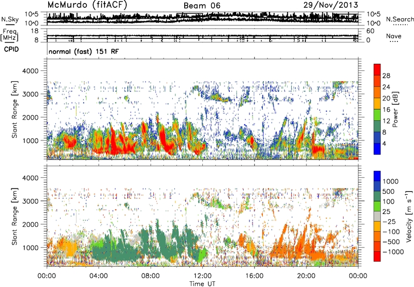The height and width of the screenshot is (287, 414).
Task: Click the 4 tick on Power scale
Action: click(385, 144)
